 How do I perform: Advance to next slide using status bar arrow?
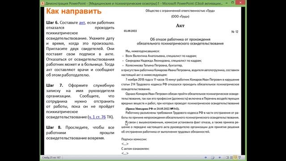[219, 157]
